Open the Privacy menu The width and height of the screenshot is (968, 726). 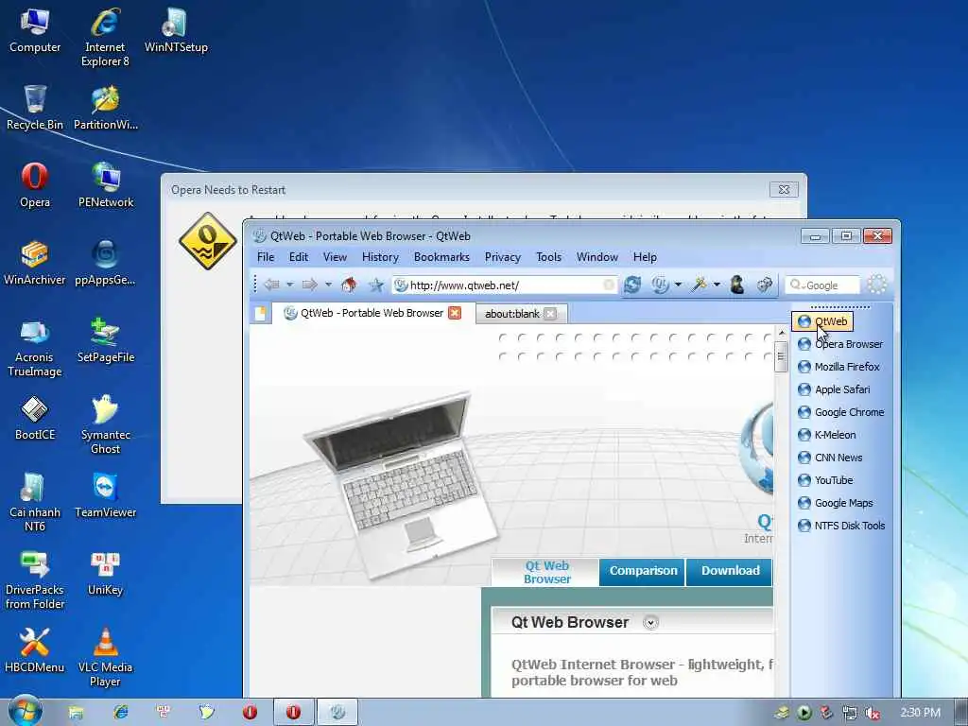(x=503, y=257)
